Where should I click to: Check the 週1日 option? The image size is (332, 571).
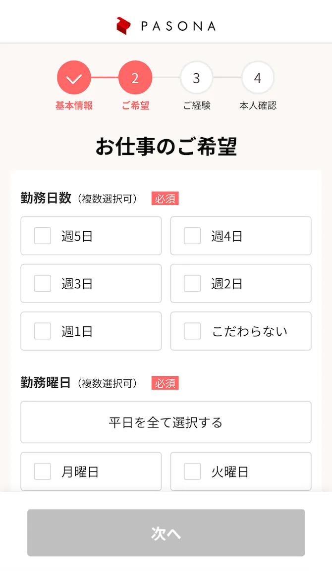click(x=42, y=331)
